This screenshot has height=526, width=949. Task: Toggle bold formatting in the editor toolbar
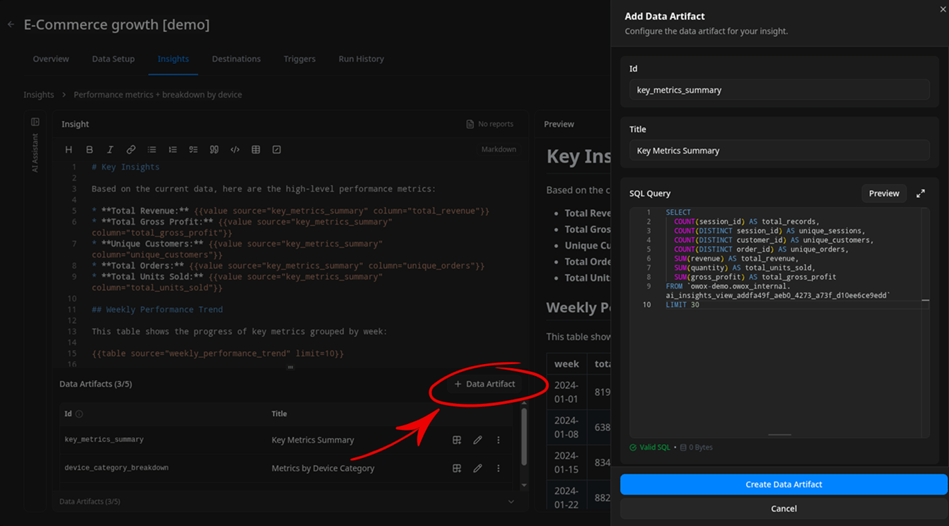(89, 149)
